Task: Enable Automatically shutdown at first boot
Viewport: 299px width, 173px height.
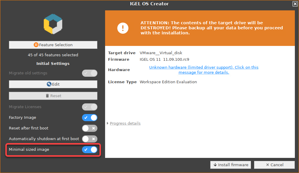Action: pos(90,139)
